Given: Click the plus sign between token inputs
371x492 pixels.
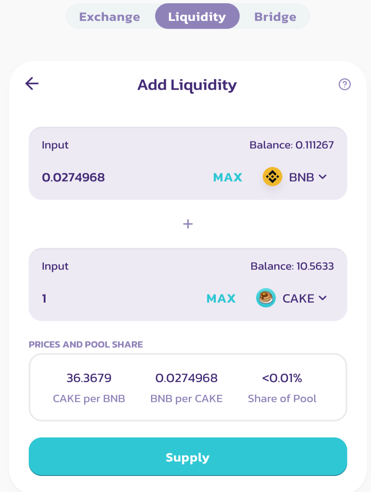Looking at the screenshot, I should point(188,224).
